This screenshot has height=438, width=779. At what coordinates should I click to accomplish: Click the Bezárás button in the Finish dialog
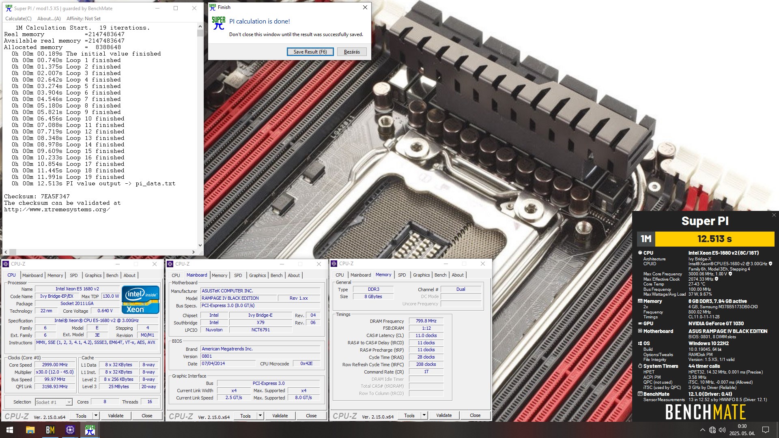(x=352, y=52)
